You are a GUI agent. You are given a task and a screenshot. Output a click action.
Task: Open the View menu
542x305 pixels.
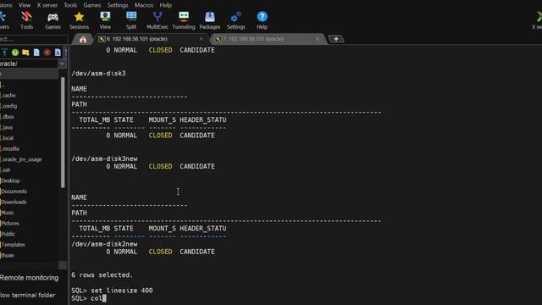25,5
